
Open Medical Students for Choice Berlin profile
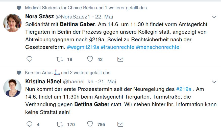(60, 8)
